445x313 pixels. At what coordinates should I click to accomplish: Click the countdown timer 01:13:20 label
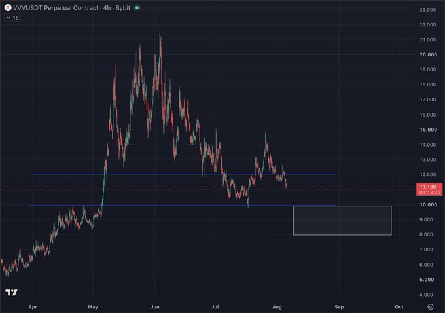tap(430, 193)
